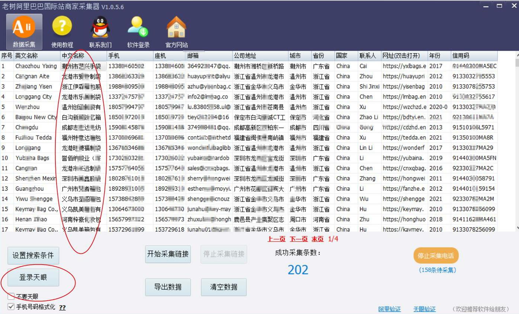Click the 座机 column header

170,56
